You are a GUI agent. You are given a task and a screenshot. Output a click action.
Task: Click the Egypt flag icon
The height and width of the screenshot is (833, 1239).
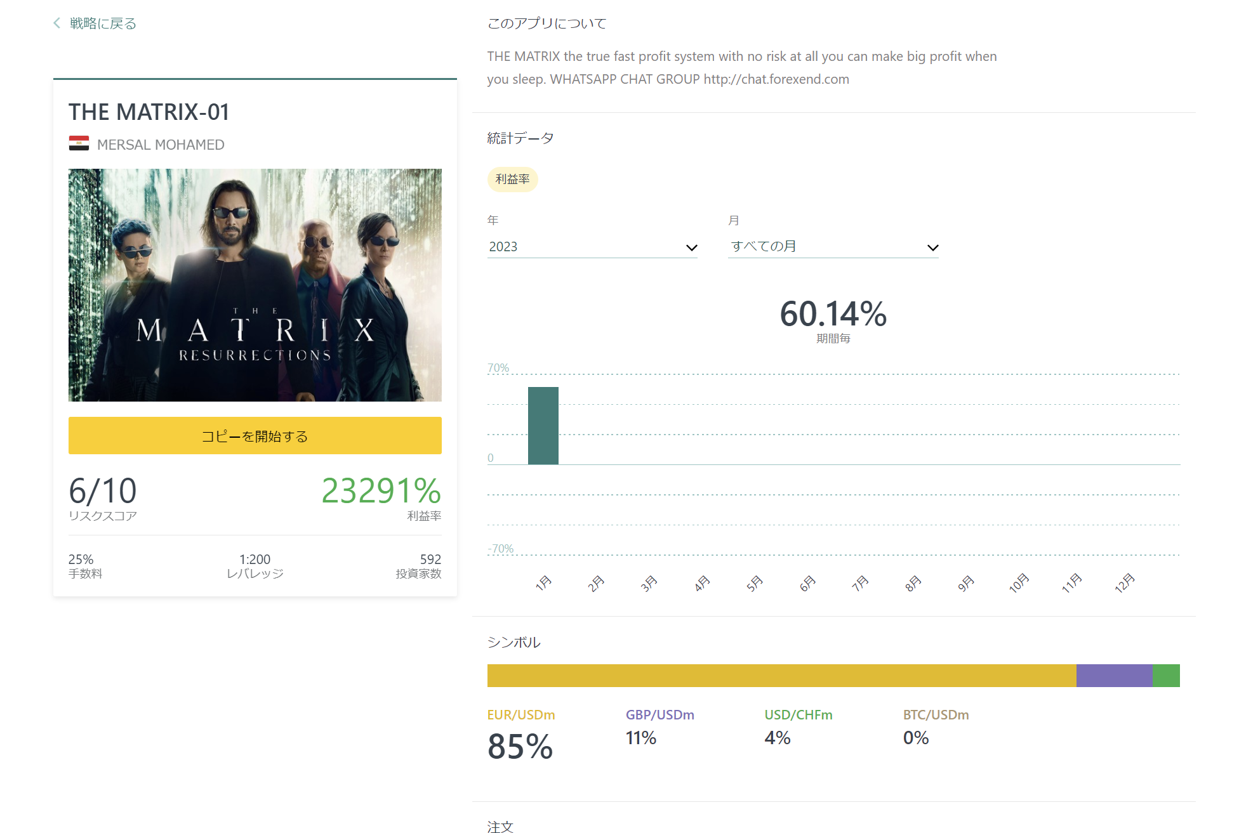pyautogui.click(x=79, y=143)
